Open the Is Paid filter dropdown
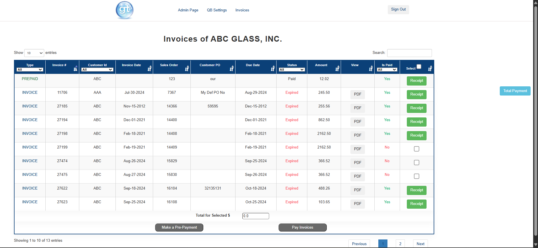 pos(387,70)
